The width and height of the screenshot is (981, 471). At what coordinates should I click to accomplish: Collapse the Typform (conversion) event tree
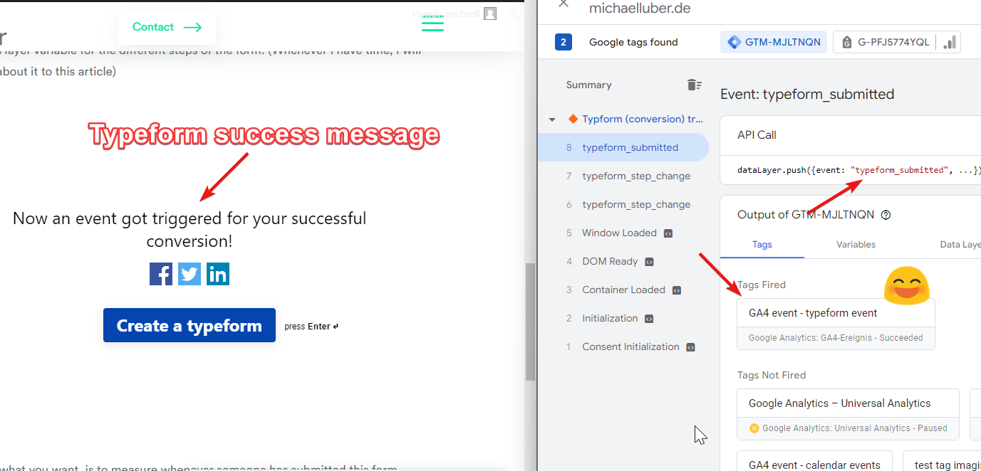point(552,120)
